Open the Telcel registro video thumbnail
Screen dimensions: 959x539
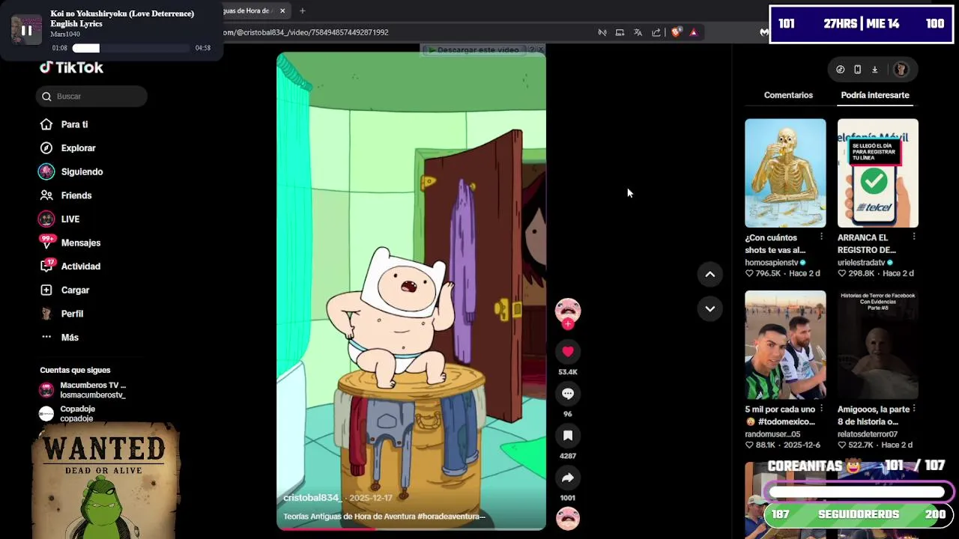coord(878,173)
